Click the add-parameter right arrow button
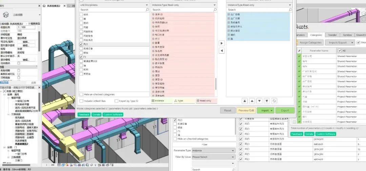Viewport: 366px width, 171px height. (x=222, y=43)
